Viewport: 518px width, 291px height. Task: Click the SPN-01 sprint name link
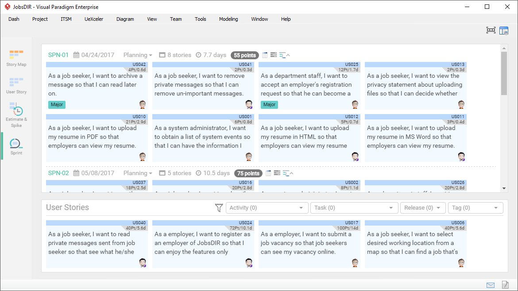tap(58, 55)
